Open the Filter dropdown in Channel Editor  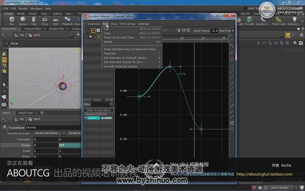[x=111, y=104]
